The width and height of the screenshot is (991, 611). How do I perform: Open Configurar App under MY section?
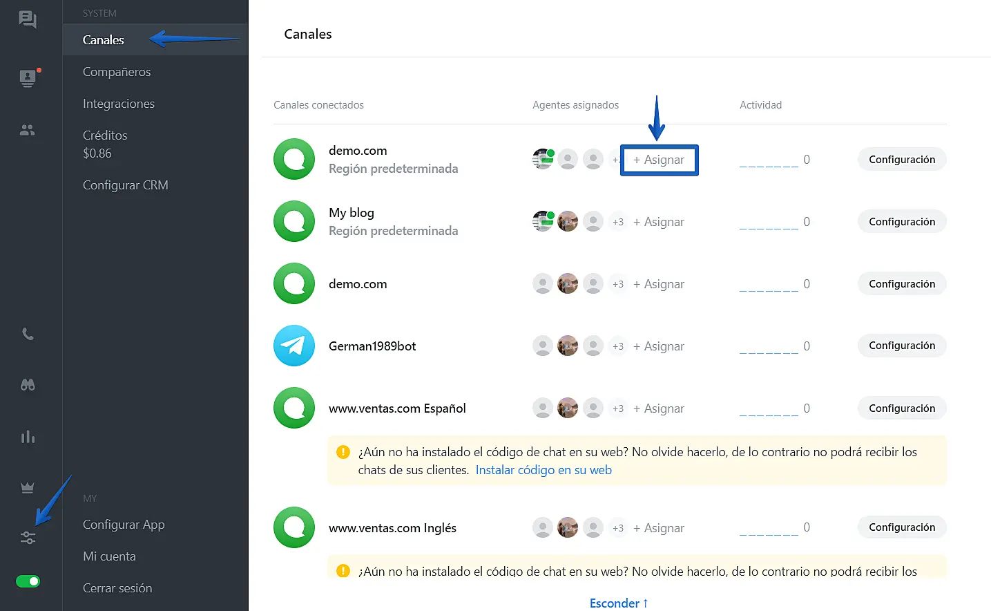pyautogui.click(x=124, y=525)
